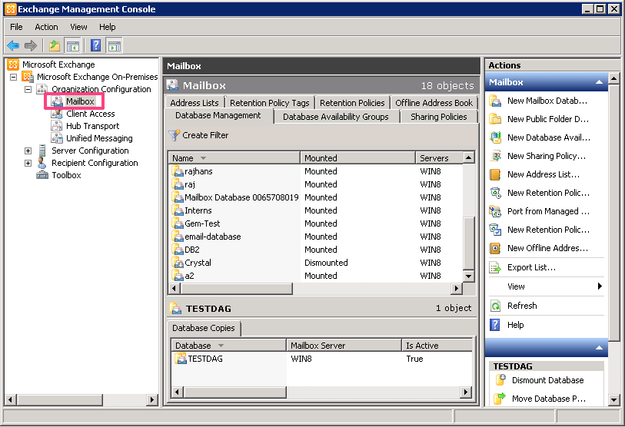Switch to Offline Address Book tab
The height and width of the screenshot is (427, 625).
pyautogui.click(x=434, y=103)
